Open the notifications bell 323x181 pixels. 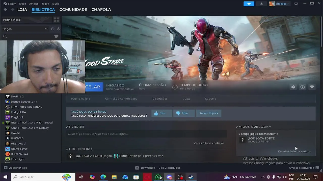pyautogui.click(x=261, y=4)
